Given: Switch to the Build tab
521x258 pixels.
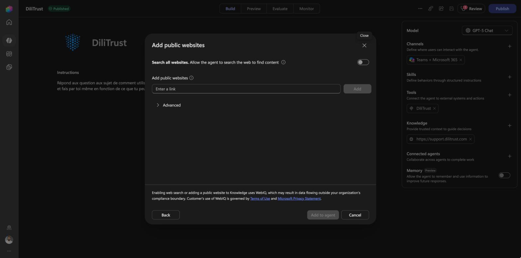Looking at the screenshot, I should click(x=230, y=9).
